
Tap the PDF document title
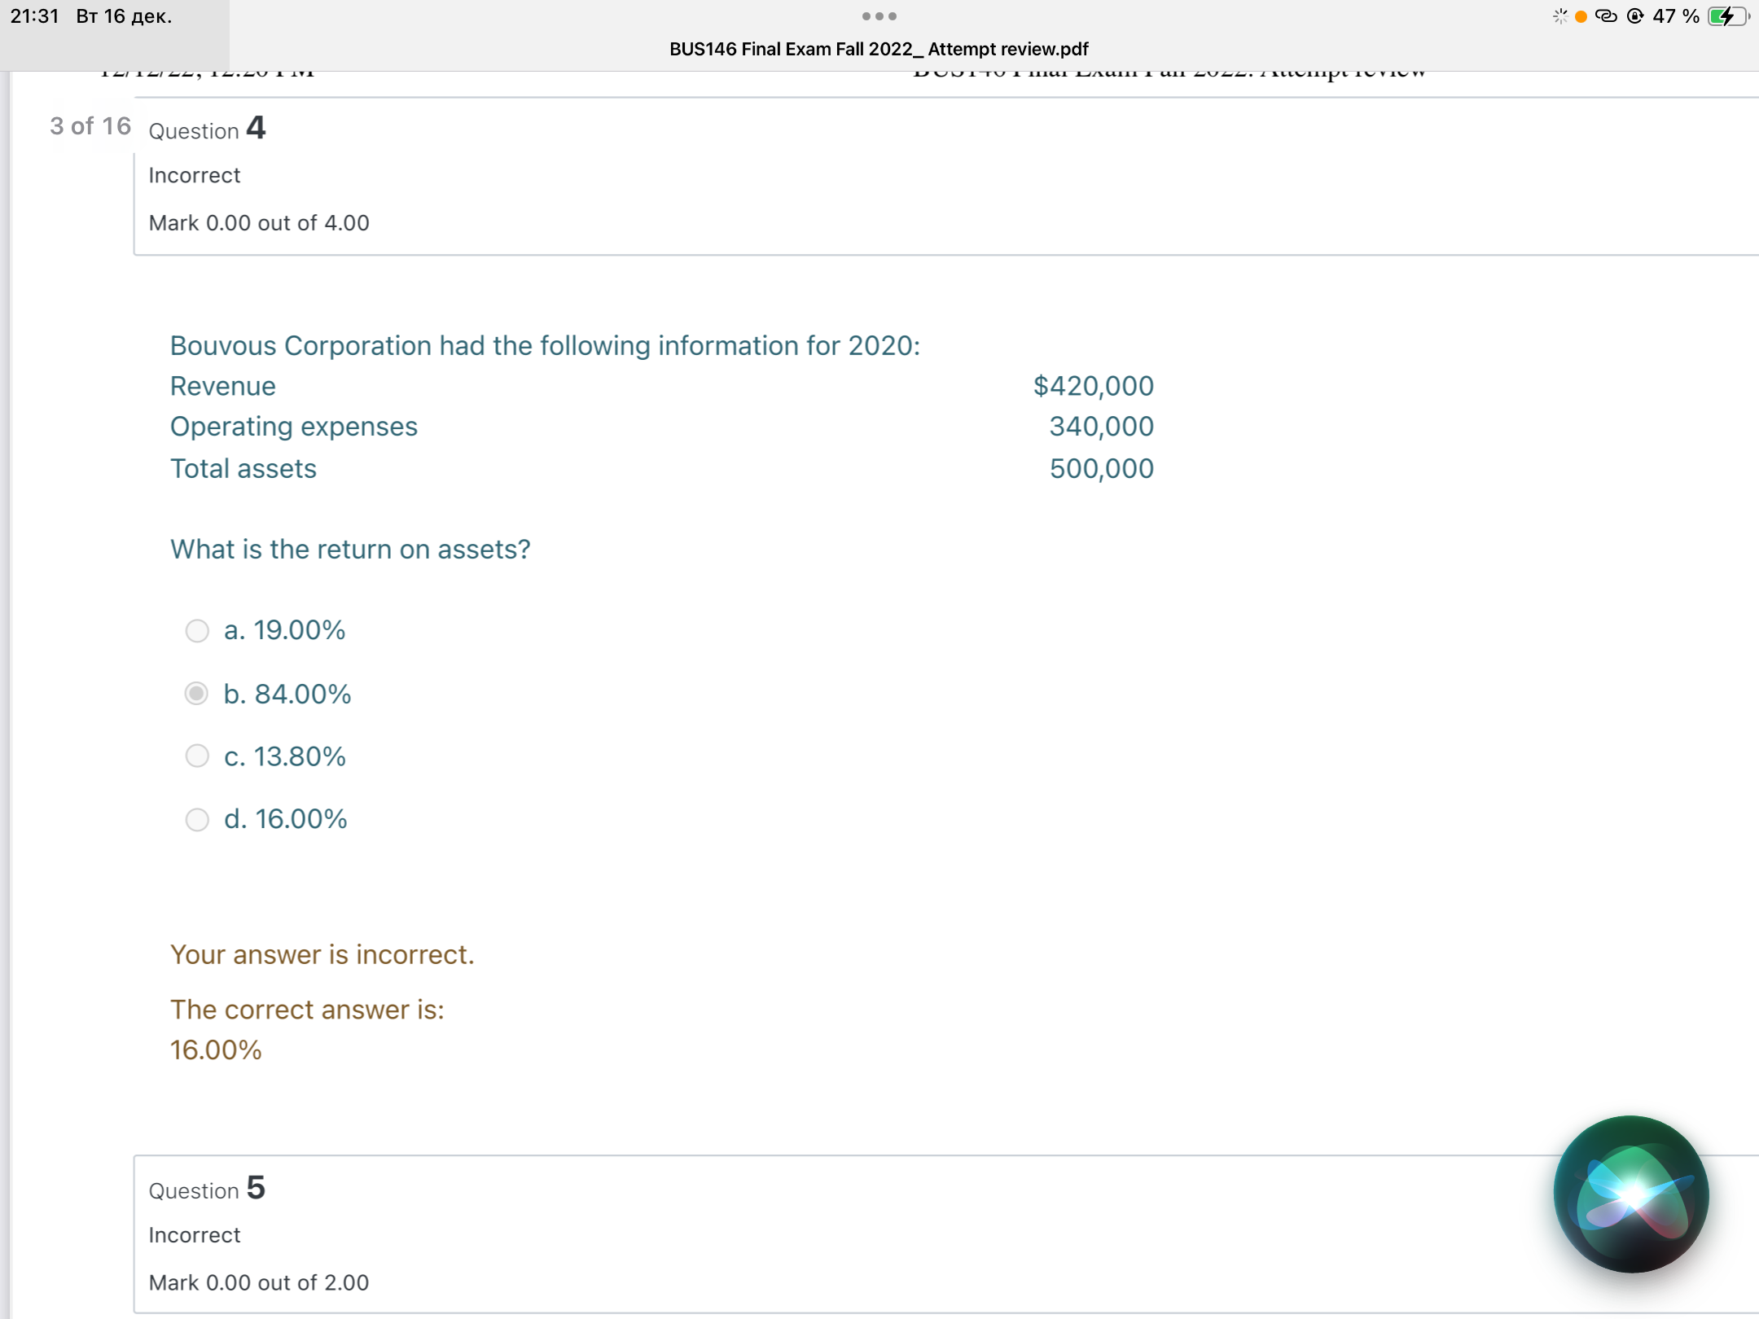[x=879, y=49]
